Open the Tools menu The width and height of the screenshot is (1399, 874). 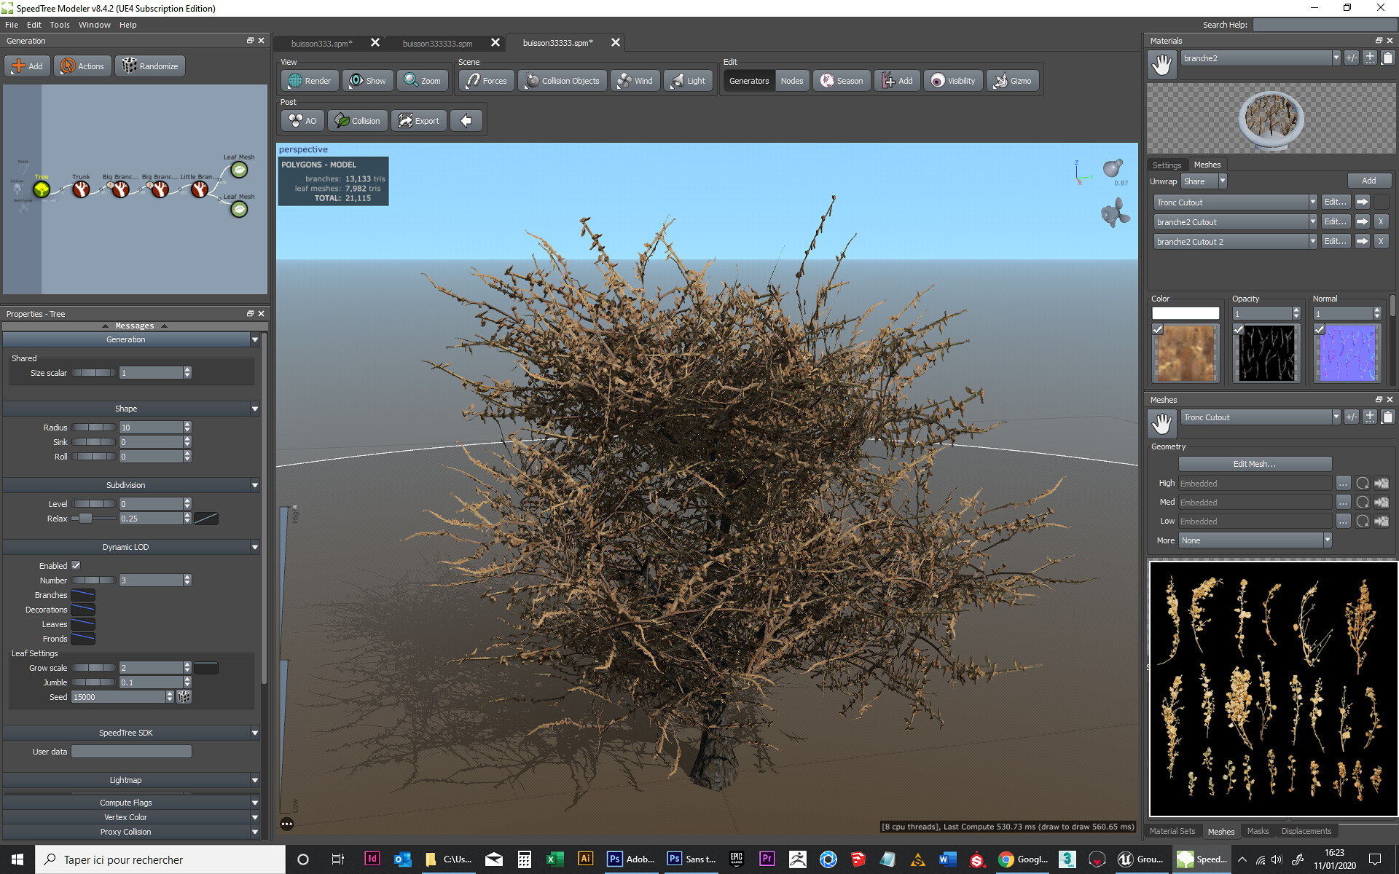(x=59, y=24)
